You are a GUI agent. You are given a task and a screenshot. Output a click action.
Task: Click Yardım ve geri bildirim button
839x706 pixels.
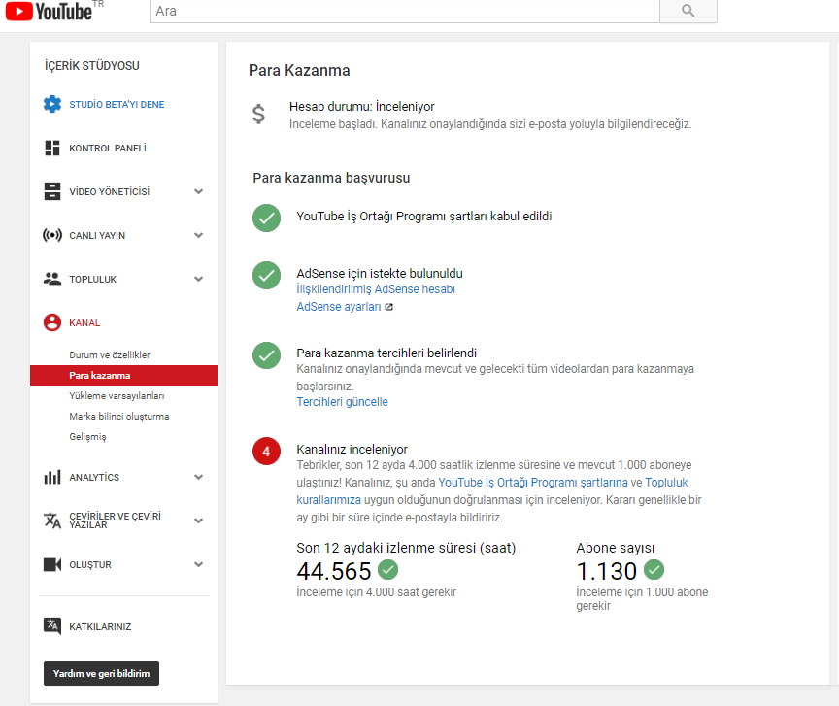point(101,673)
